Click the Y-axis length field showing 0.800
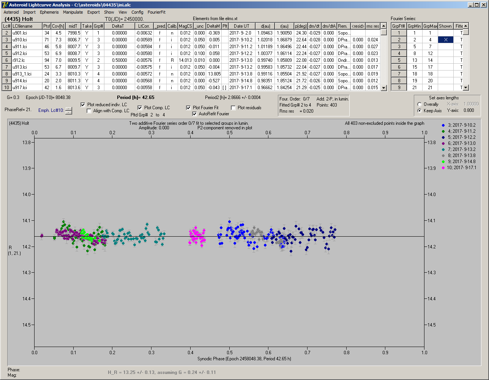The height and width of the screenshot is (380, 489). coord(468,111)
